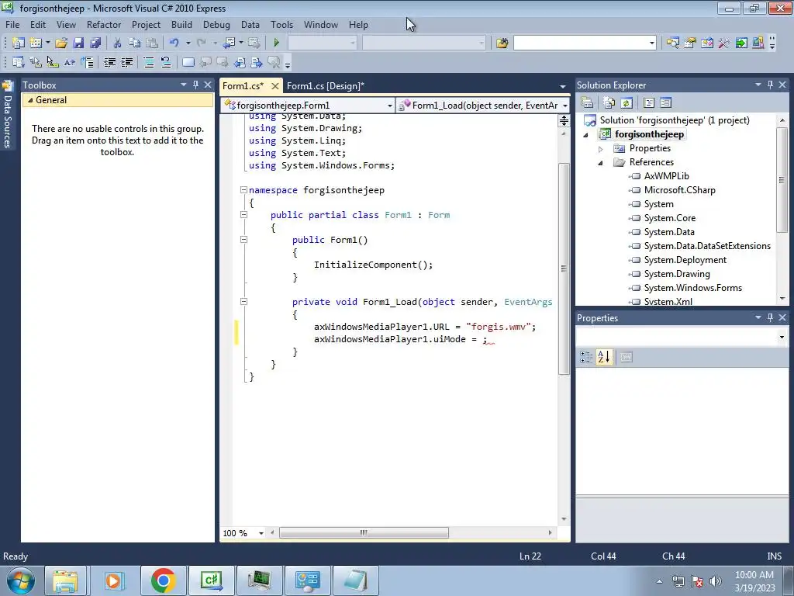This screenshot has height=596, width=794.
Task: Select System.Windows.Forms reference
Action: pyautogui.click(x=692, y=288)
